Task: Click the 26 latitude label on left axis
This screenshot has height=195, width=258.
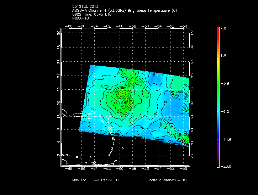Action: pyautogui.click(x=59, y=62)
